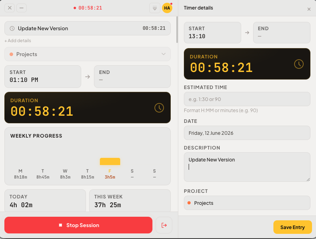Click the logout icon next to Stop Session

pyautogui.click(x=164, y=225)
